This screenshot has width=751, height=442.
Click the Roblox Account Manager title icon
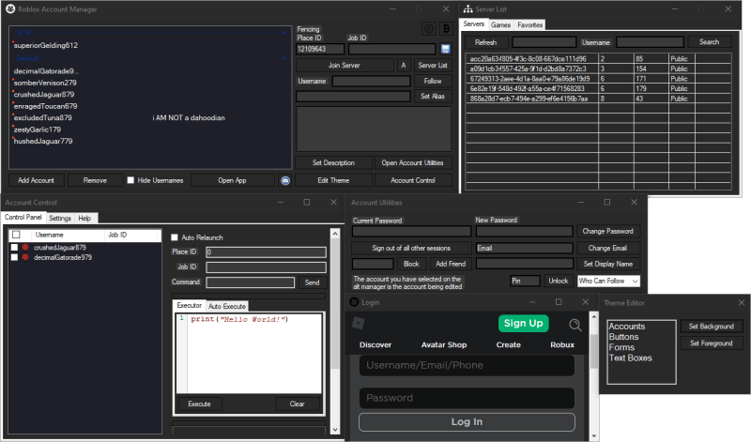[x=10, y=8]
